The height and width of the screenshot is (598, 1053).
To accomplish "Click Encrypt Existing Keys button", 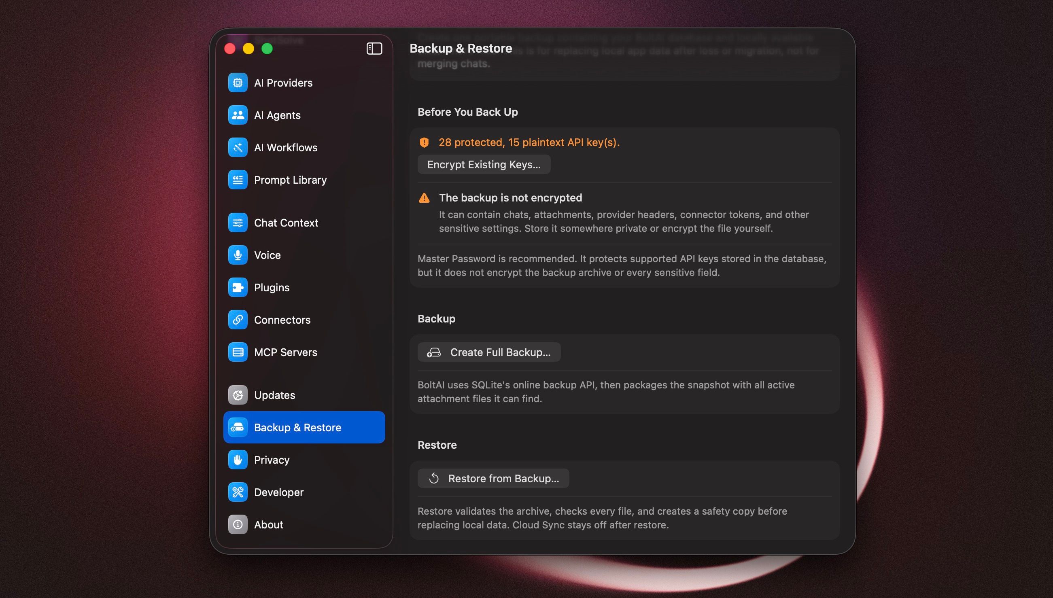I will coord(484,164).
